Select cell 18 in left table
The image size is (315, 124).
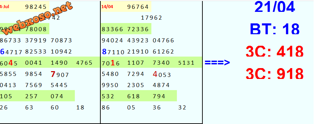click(80, 108)
